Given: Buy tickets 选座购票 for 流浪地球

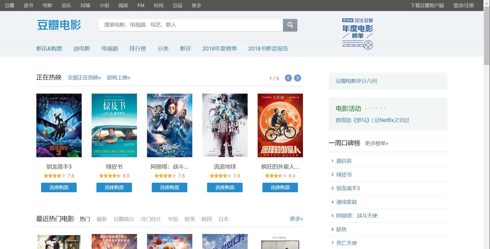Looking at the screenshot, I should pyautogui.click(x=225, y=187).
